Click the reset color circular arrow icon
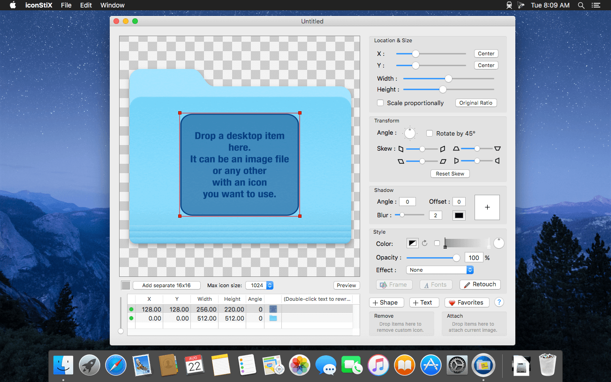Viewport: 611px width, 382px height. coord(425,243)
